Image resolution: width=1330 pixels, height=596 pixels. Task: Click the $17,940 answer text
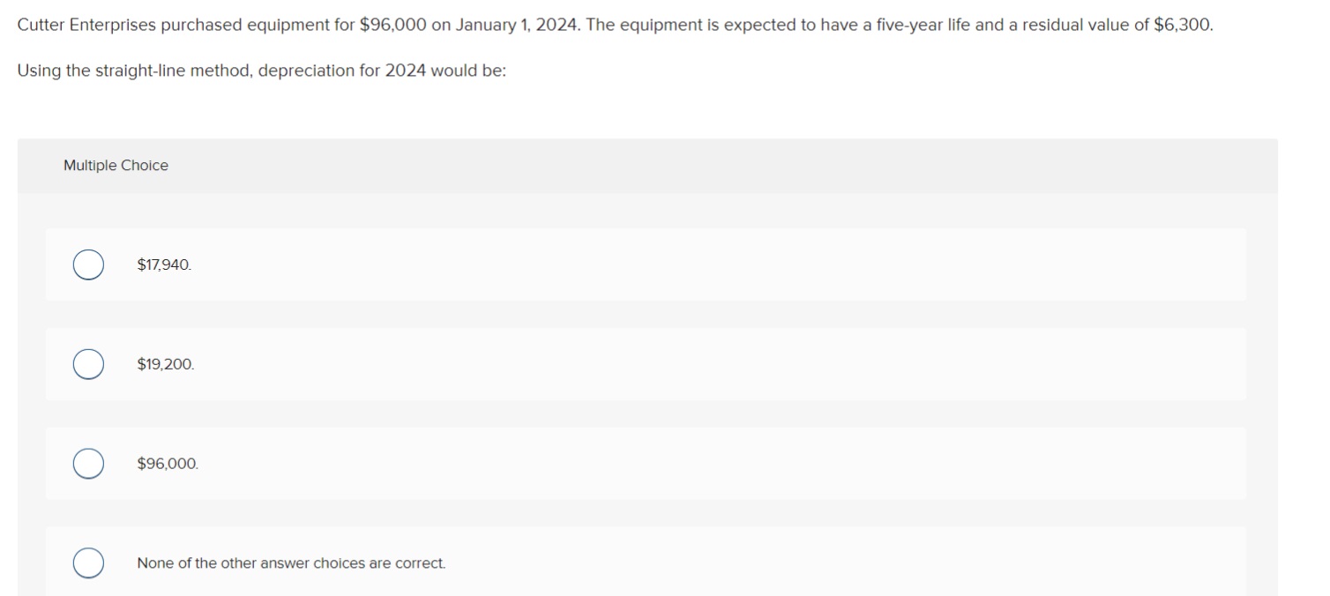(163, 264)
